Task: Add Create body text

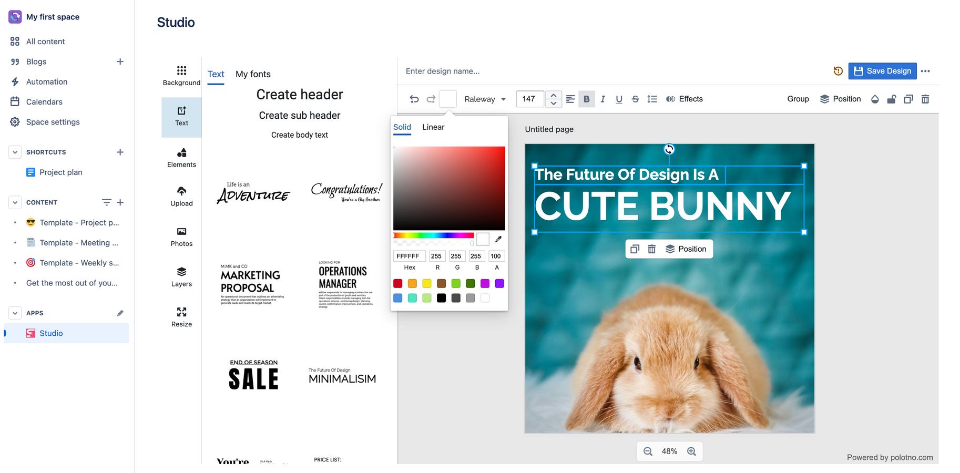Action: point(300,135)
